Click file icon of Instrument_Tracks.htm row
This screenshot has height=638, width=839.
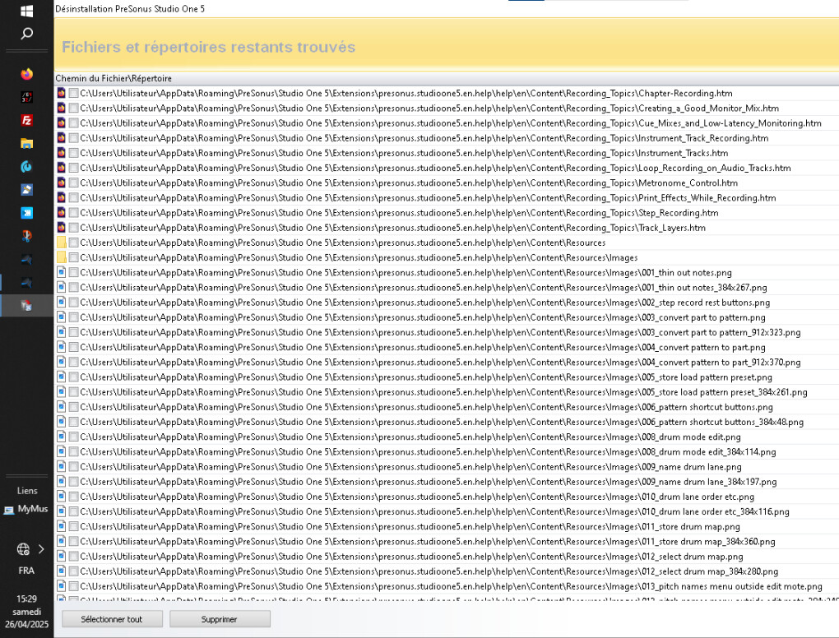point(62,153)
